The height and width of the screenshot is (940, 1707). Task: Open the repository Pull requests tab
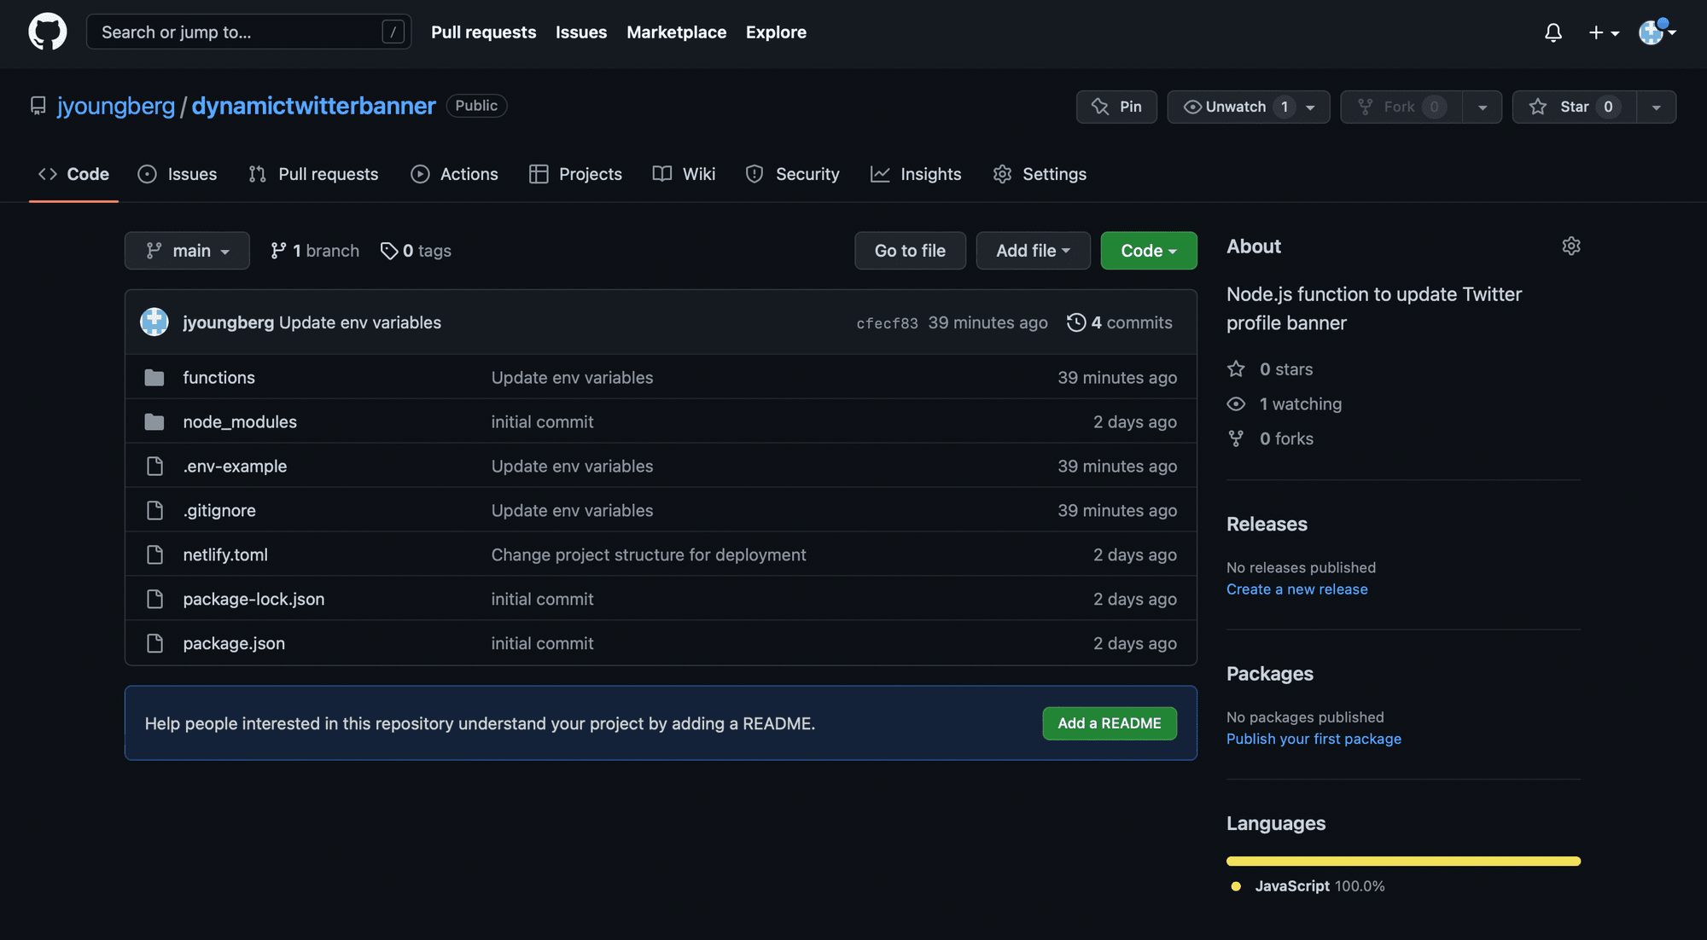coord(313,174)
